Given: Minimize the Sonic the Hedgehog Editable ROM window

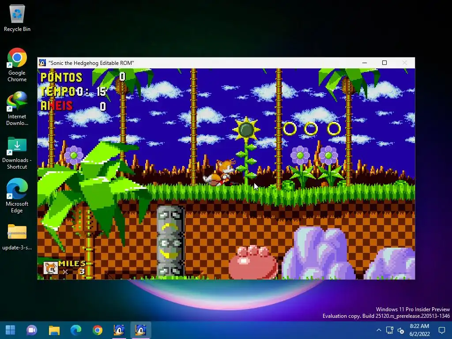Looking at the screenshot, I should click(364, 63).
